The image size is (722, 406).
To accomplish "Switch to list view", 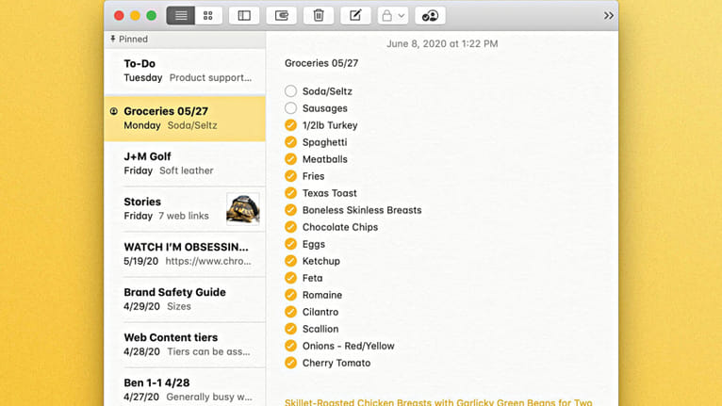I will tap(181, 16).
